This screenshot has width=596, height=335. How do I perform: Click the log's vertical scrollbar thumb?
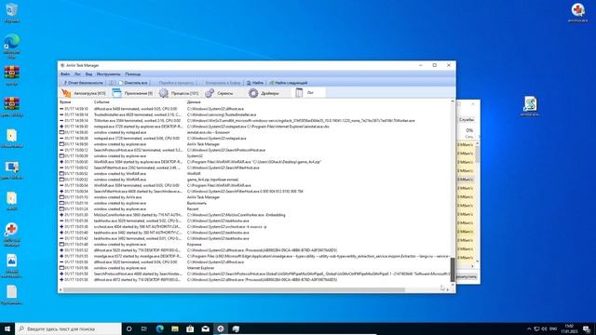coord(453,270)
